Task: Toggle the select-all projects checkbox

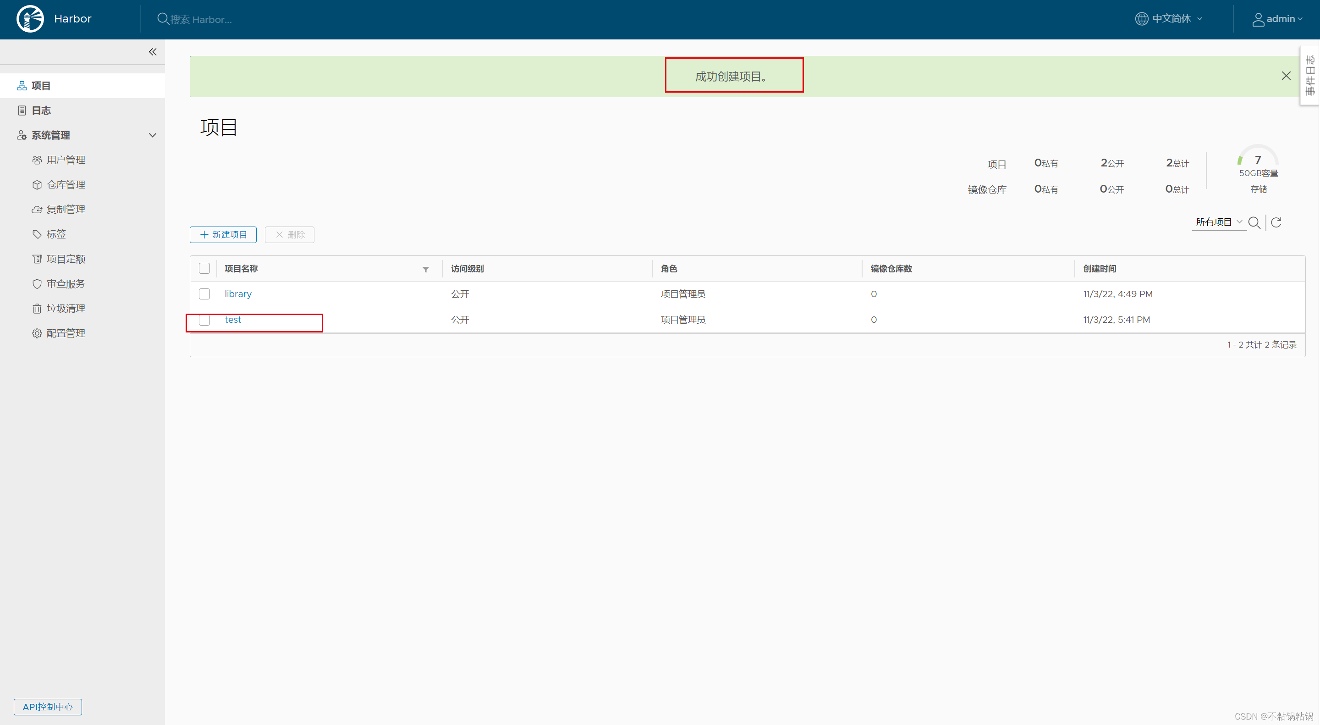Action: tap(204, 268)
